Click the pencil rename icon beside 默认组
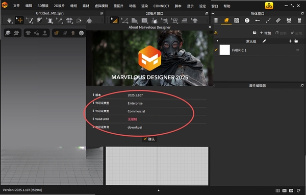The image size is (306, 195). click(264, 41)
